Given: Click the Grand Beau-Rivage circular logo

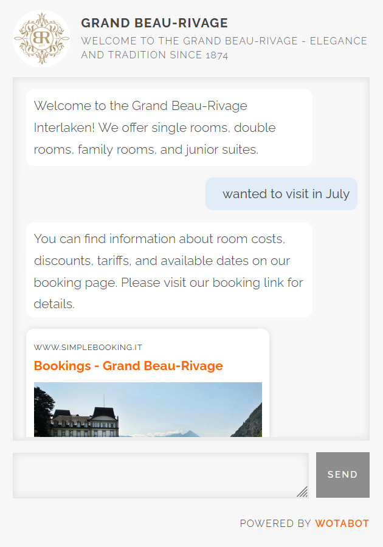Looking at the screenshot, I should coord(42,38).
